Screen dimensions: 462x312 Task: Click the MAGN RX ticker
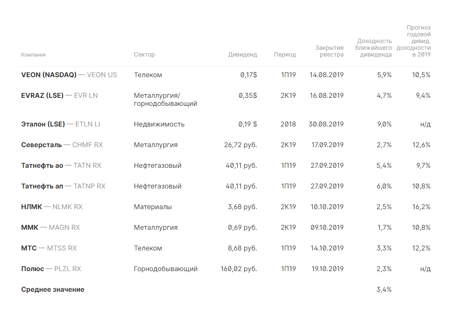click(x=64, y=227)
